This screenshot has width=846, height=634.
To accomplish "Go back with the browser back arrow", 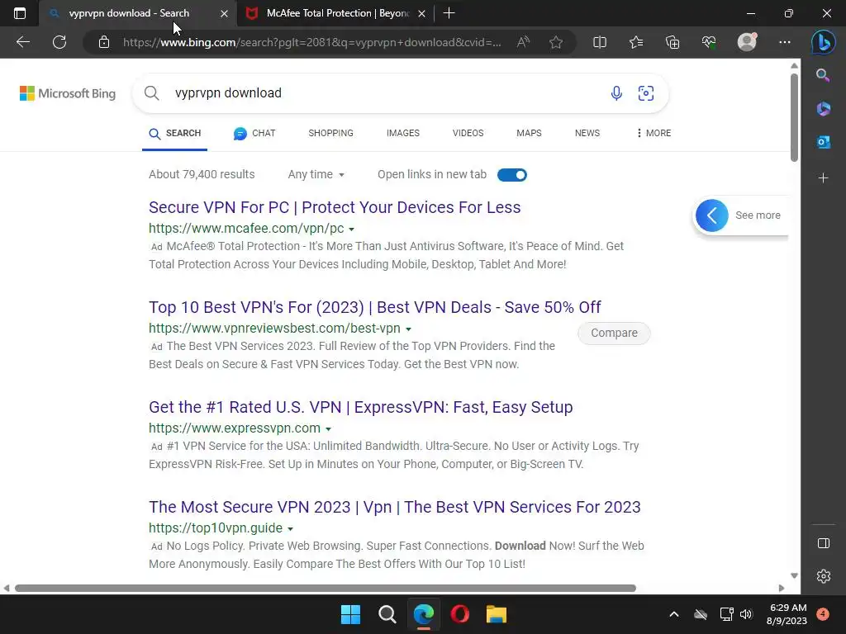I will [x=22, y=42].
